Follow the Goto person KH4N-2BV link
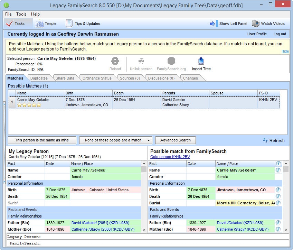Viewport: 293px width, 250px height. tap(170, 157)
